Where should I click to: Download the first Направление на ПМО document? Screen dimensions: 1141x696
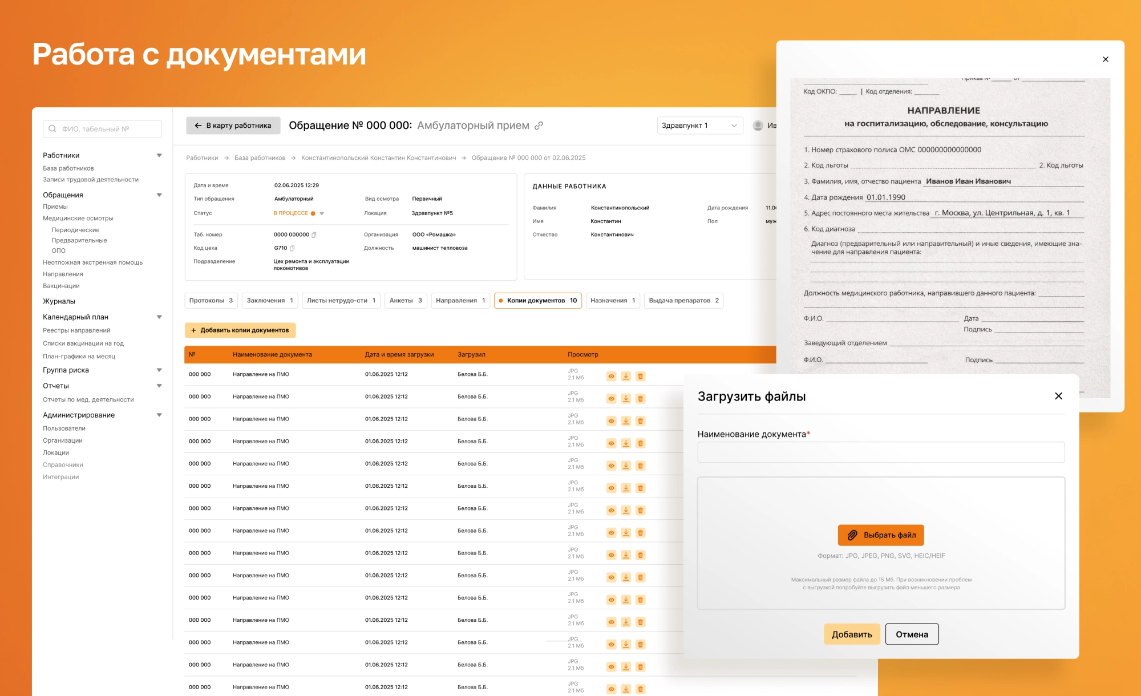(x=626, y=376)
